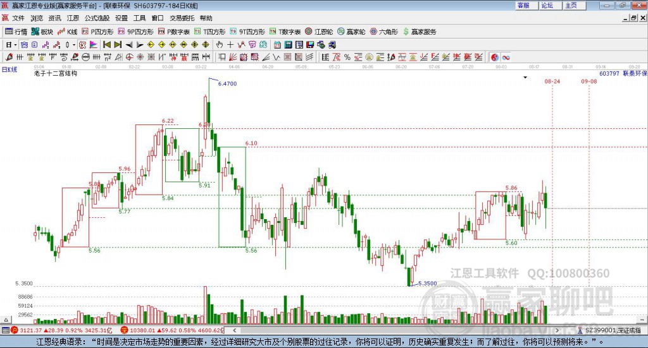Move chart right with black arrow

pos(140,45)
